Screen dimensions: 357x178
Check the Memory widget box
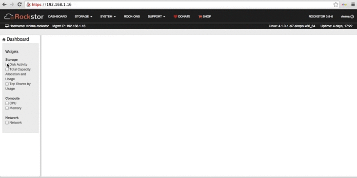click(7, 108)
